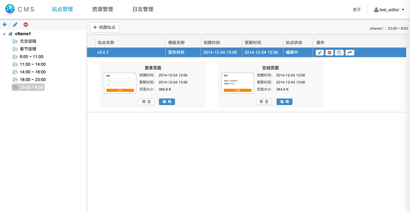Delete site v3.0.1 with red minus icon
The image size is (410, 212).
tap(329, 52)
